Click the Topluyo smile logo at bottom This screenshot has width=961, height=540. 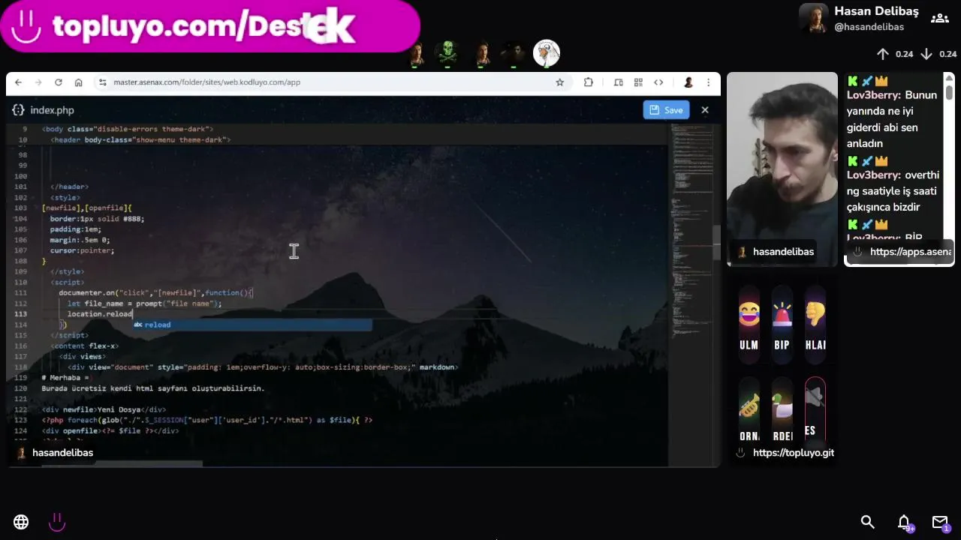point(57,522)
